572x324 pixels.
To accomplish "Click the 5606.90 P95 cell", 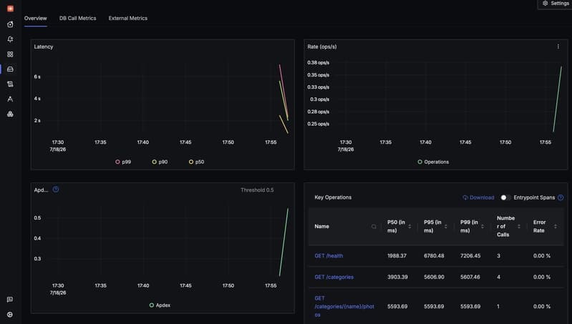I will coord(434,277).
